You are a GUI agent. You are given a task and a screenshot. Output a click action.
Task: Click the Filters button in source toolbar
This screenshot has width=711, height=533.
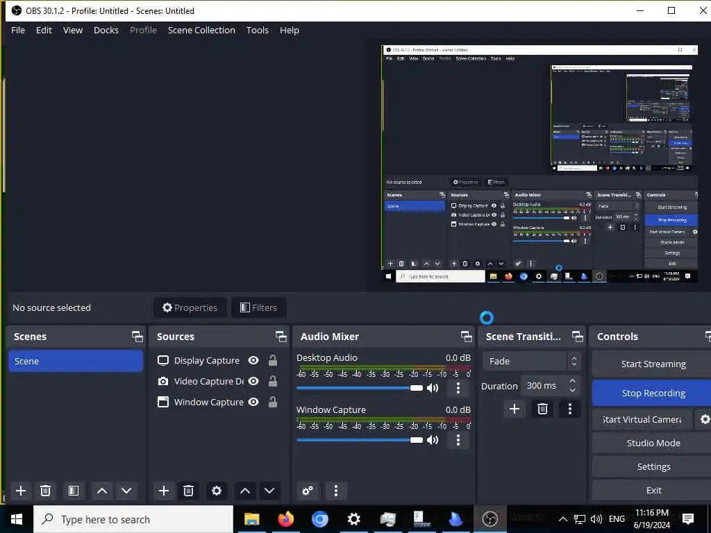click(x=258, y=307)
